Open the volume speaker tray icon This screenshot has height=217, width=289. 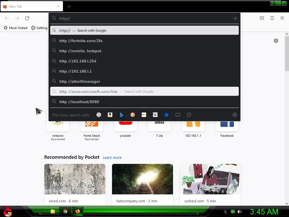pyautogui.click(x=240, y=212)
